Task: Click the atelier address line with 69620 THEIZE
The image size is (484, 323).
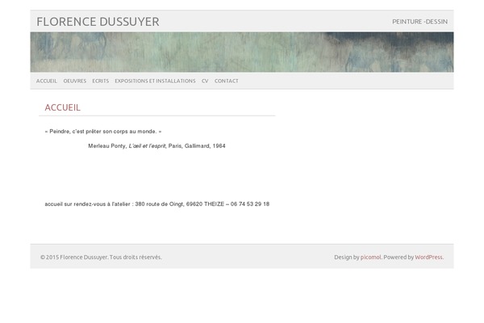Action: point(157,204)
